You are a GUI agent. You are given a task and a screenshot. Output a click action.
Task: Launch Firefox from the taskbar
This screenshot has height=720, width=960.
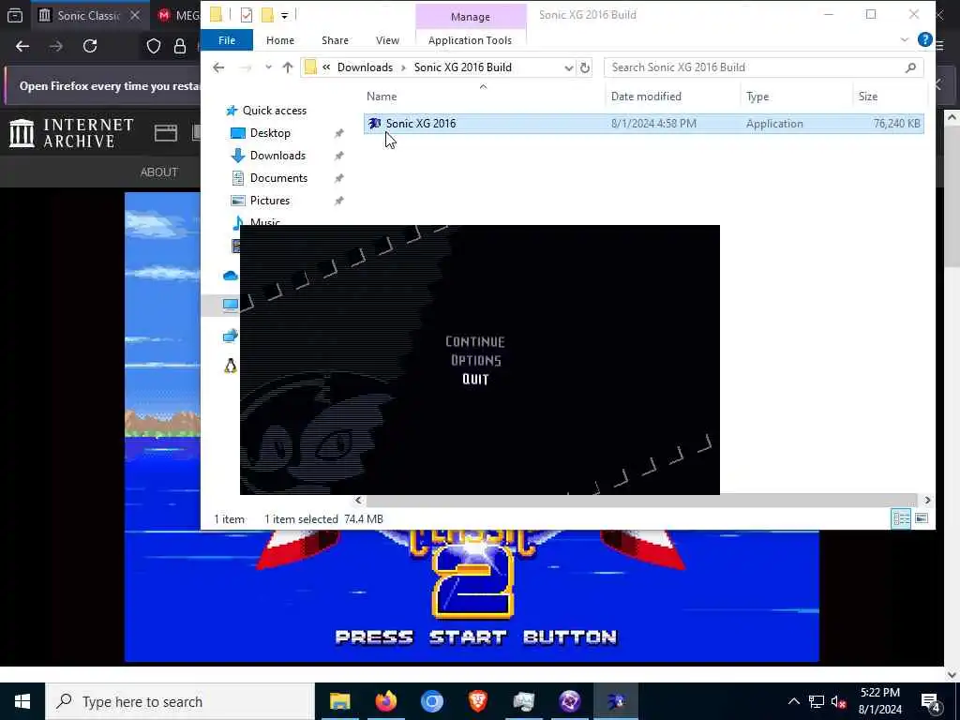click(385, 701)
